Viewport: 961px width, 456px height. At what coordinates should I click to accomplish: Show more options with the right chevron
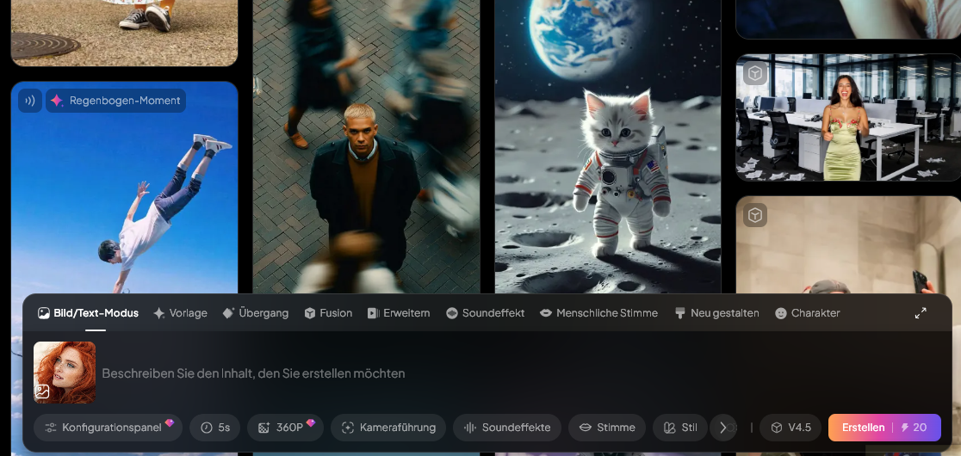pos(723,428)
